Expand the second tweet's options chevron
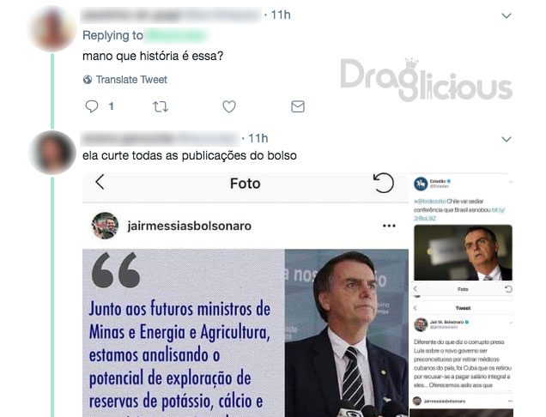Image resolution: width=546 pixels, height=417 pixels. coord(507,139)
